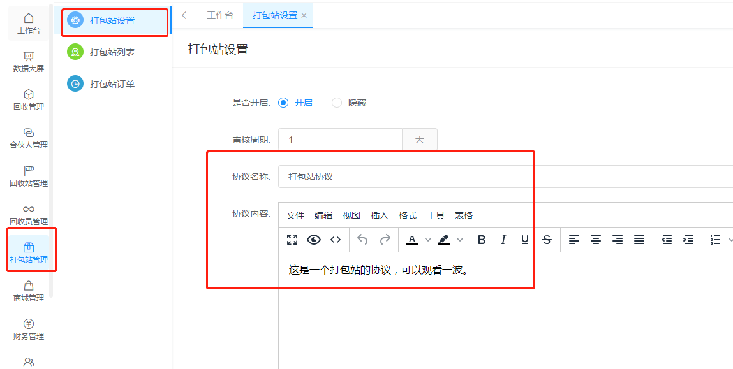This screenshot has height=369, width=733.
Task: Open the 打包站设置 submenu item
Action: pyautogui.click(x=112, y=20)
